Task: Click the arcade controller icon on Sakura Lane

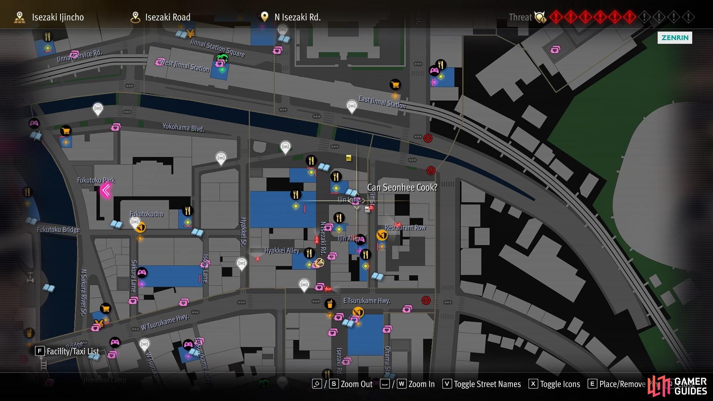Action: [x=142, y=273]
